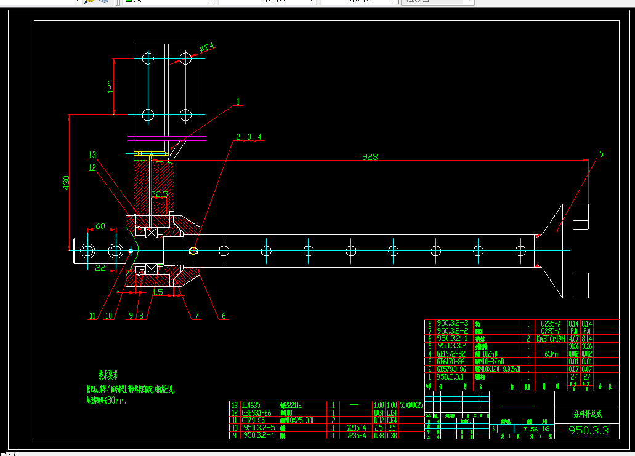
Task: Click the material cell KmBTCr19N
Action: point(551,338)
